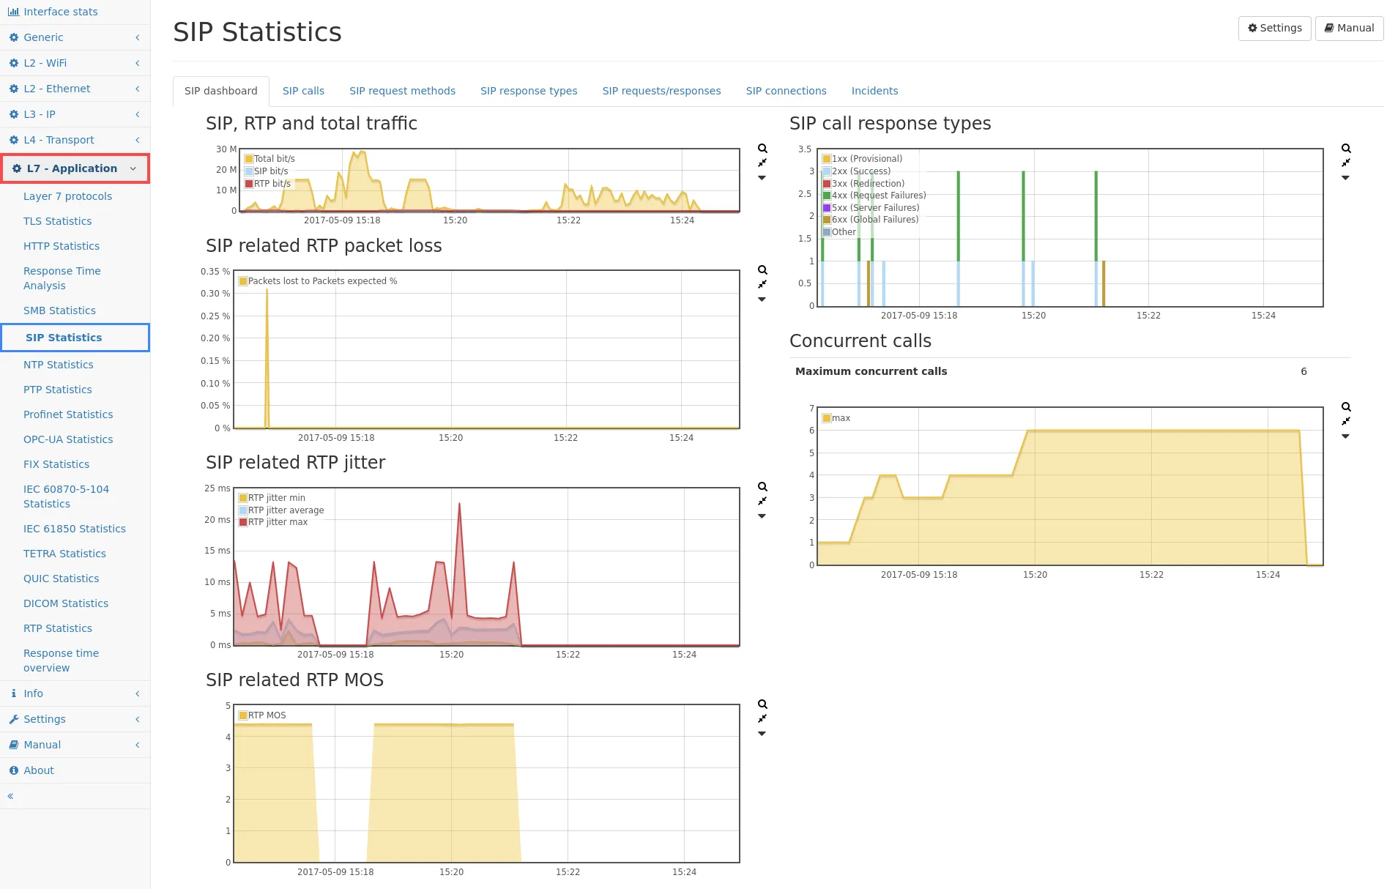The height and width of the screenshot is (889, 1387).
Task: Click shrink arrows icon beside RTP packet loss chart
Action: 762,284
